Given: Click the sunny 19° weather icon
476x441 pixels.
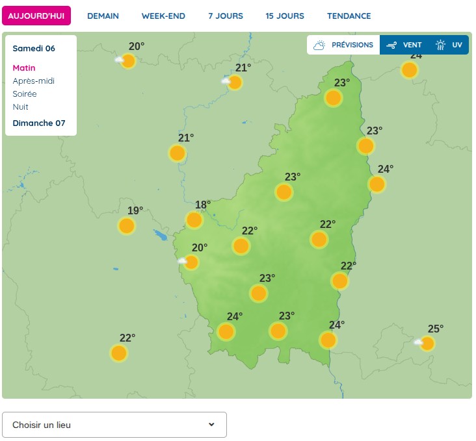Looking at the screenshot, I should 127,226.
